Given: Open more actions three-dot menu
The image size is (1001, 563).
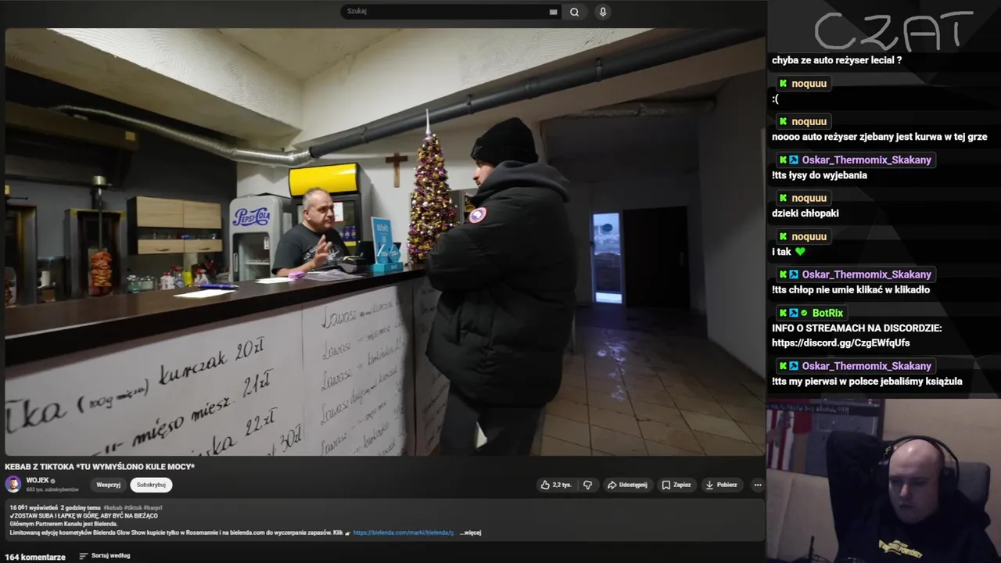Looking at the screenshot, I should pos(757,485).
